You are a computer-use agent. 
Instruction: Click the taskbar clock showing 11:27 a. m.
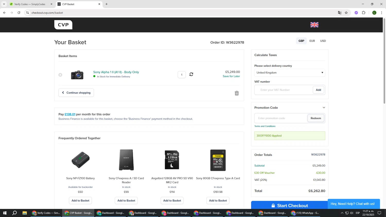pyautogui.click(x=368, y=213)
